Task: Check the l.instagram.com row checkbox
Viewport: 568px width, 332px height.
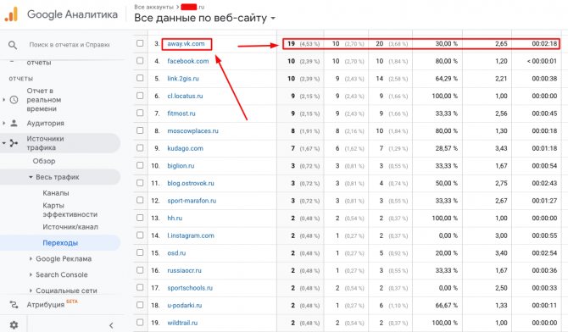Action: pyautogui.click(x=140, y=235)
